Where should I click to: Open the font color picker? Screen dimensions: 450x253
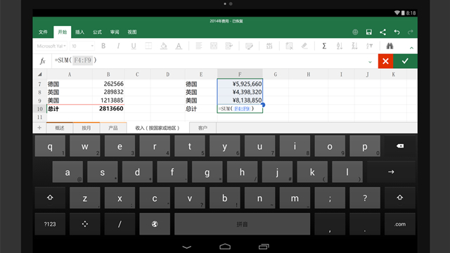[x=179, y=46]
